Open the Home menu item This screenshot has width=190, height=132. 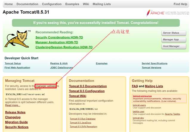point(9,4)
